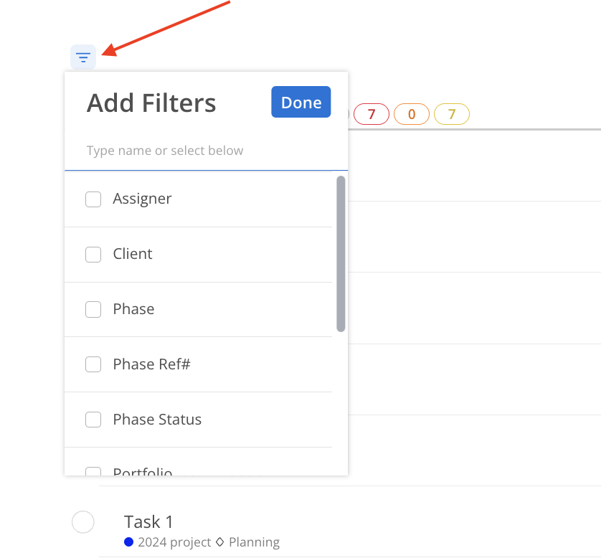The height and width of the screenshot is (558, 601).
Task: Click the blue project color dot
Action: point(129,542)
